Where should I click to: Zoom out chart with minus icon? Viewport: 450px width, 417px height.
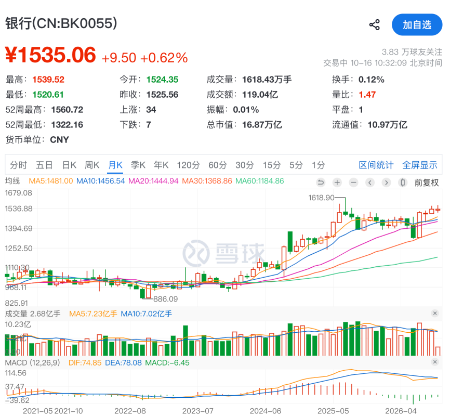tap(353, 183)
